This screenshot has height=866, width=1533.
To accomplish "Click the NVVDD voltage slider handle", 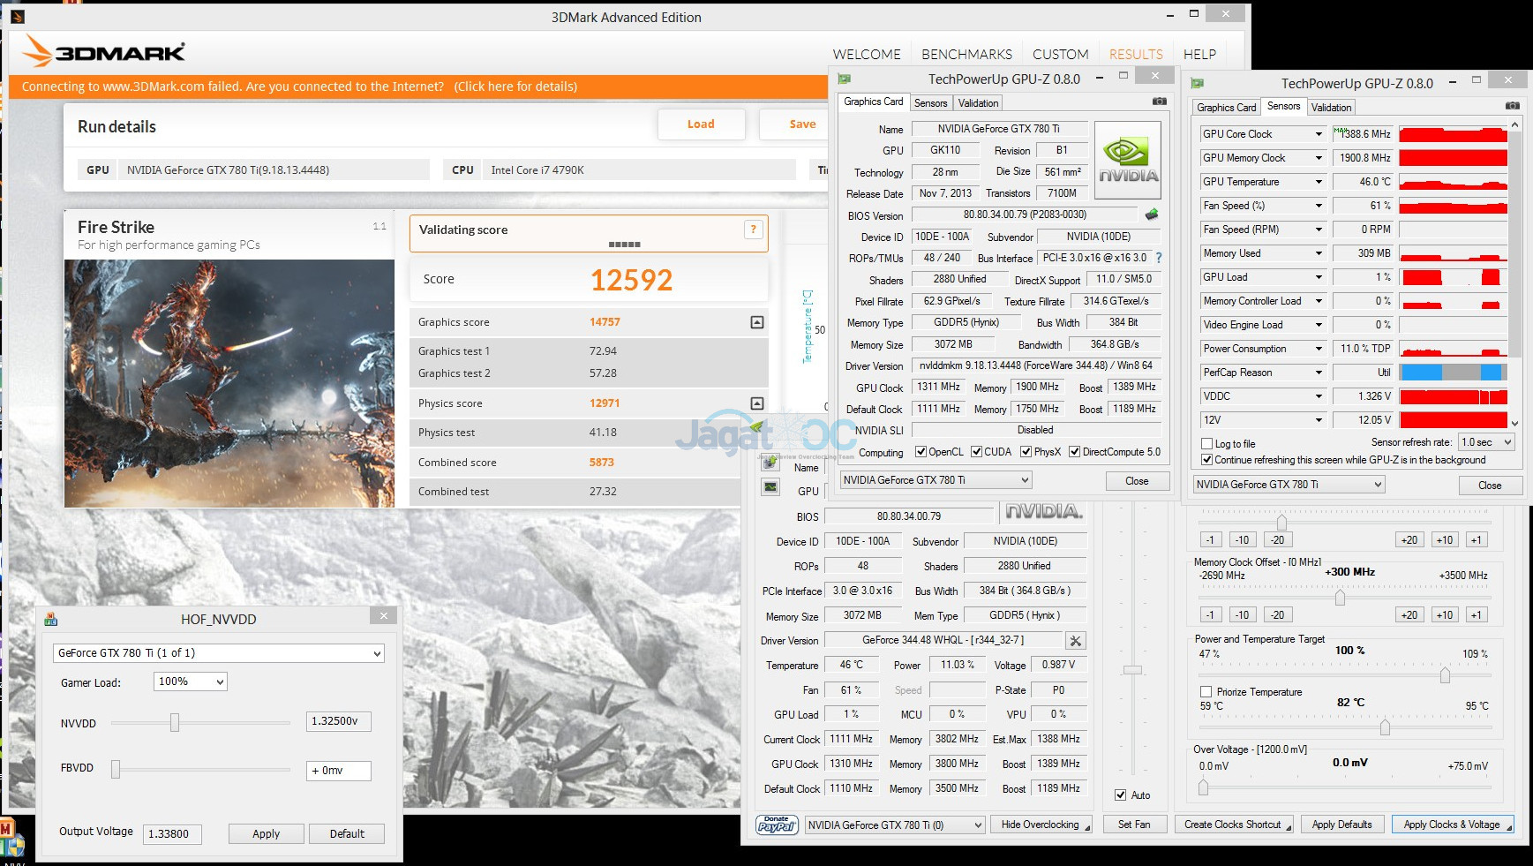I will pos(175,723).
